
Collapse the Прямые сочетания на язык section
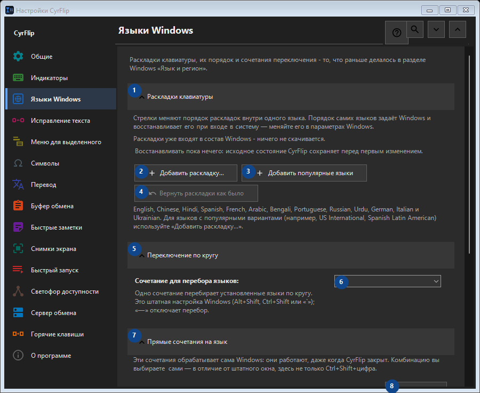[291, 342]
